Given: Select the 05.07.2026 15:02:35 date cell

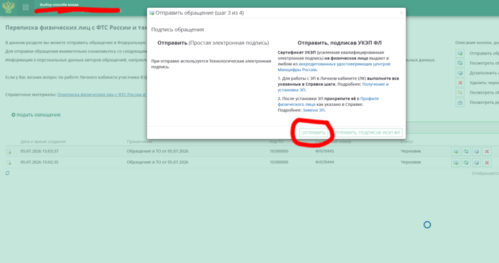Looking at the screenshot, I should click(39, 162).
